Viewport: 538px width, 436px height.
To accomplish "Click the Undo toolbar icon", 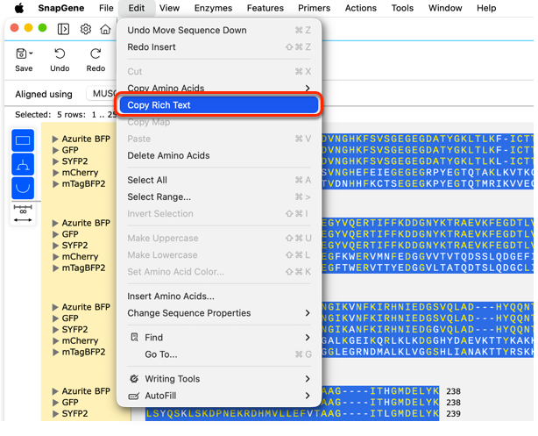I will [x=60, y=54].
